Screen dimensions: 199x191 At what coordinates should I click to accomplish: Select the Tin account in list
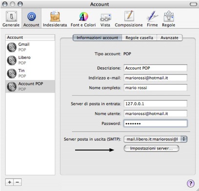pyautogui.click(x=30, y=73)
